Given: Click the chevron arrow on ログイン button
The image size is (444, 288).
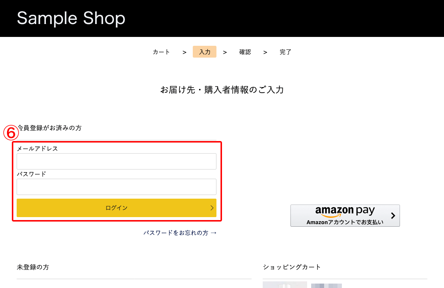Looking at the screenshot, I should click(x=212, y=208).
